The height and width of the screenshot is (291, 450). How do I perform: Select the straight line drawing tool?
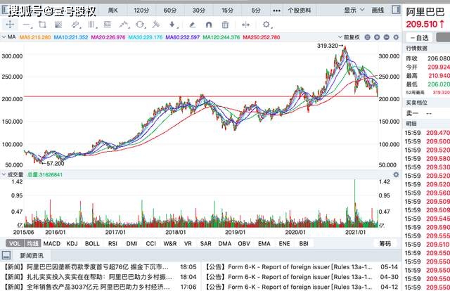tap(27, 25)
